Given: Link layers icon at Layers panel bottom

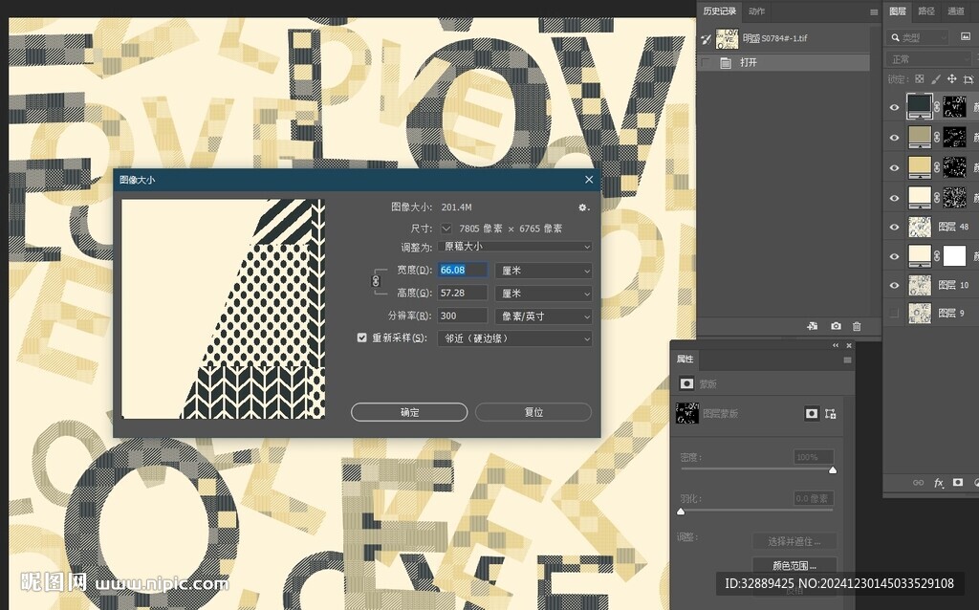Looking at the screenshot, I should 919,483.
